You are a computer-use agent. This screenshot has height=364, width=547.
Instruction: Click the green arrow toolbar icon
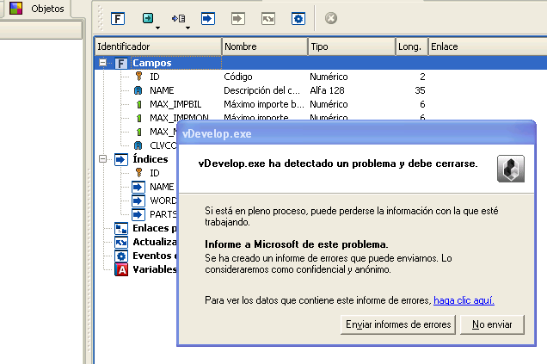pyautogui.click(x=148, y=18)
